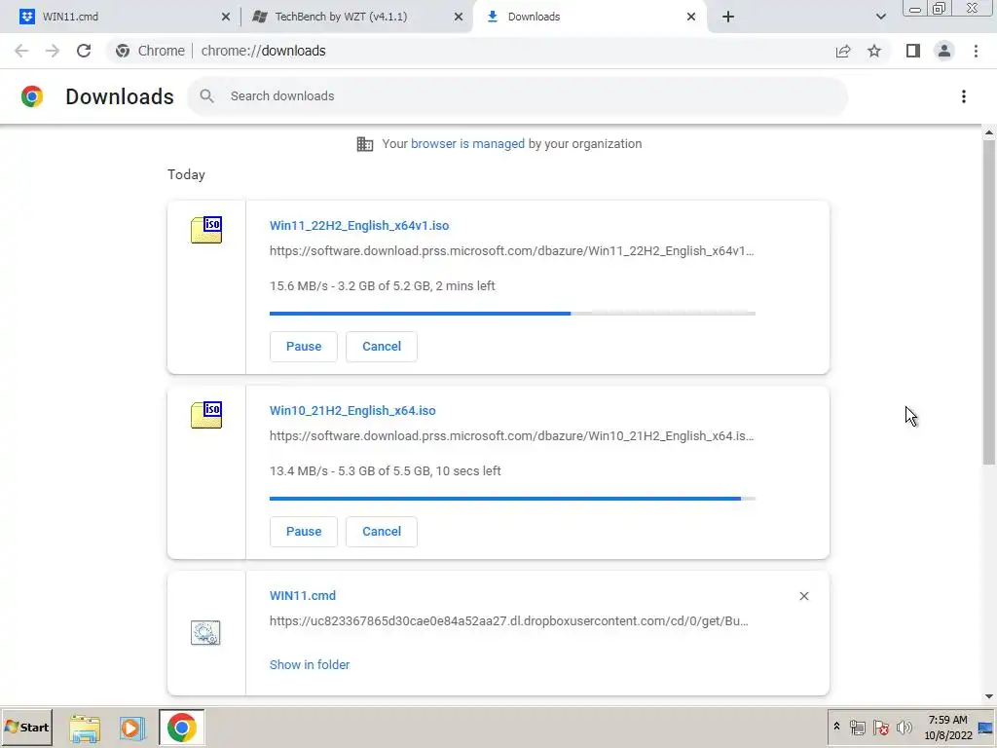Show hidden system tray icons

click(836, 727)
